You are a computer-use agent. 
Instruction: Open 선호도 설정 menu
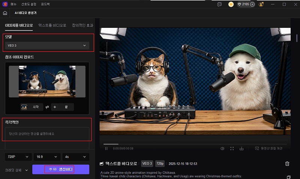click(29, 4)
